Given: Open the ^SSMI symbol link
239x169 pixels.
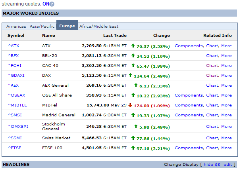Looking at the screenshot, I should coord(15,138).
